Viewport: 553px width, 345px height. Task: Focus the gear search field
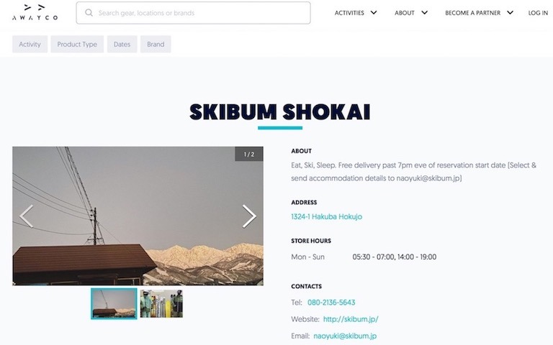[193, 13]
